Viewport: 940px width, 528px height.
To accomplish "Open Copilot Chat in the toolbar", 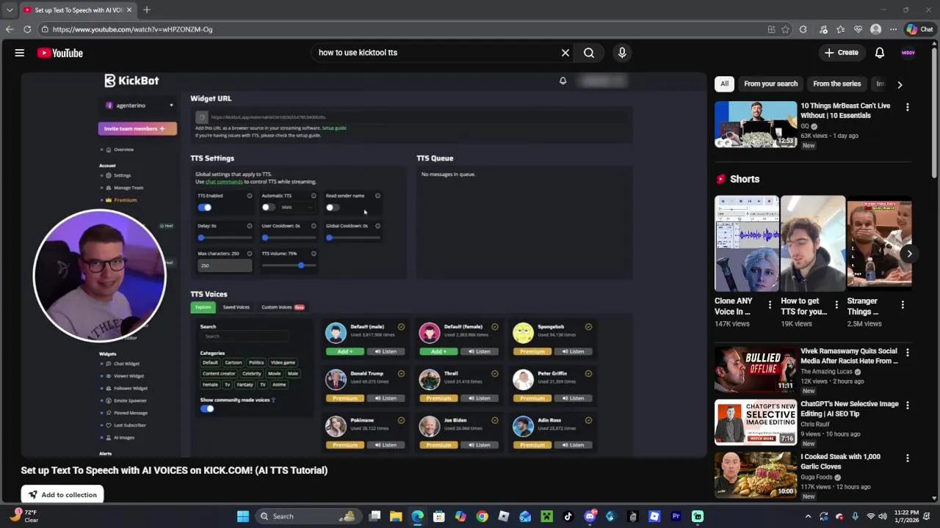I will click(919, 29).
